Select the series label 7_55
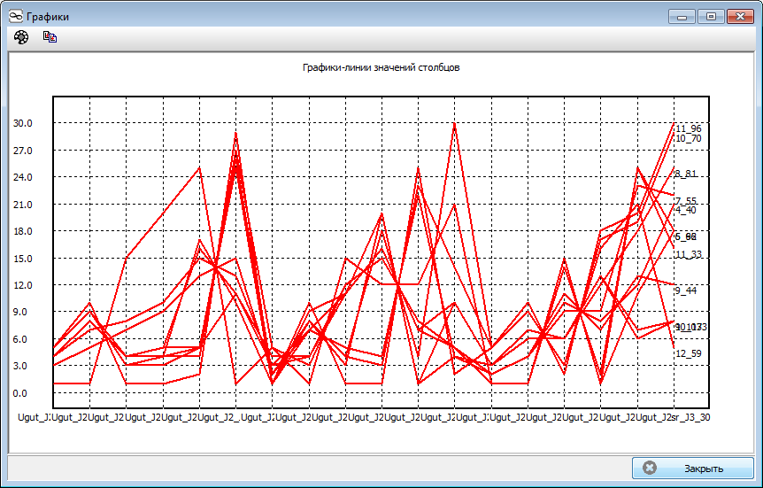 (x=686, y=201)
